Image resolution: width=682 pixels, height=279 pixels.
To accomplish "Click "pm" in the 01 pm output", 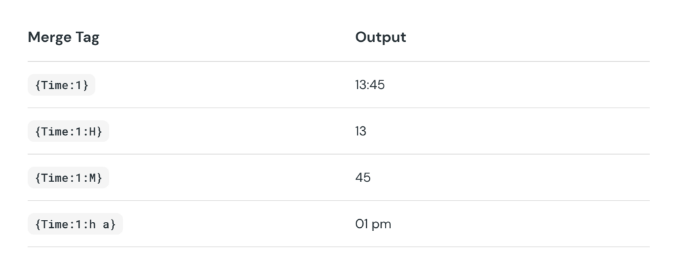I will coord(382,225).
